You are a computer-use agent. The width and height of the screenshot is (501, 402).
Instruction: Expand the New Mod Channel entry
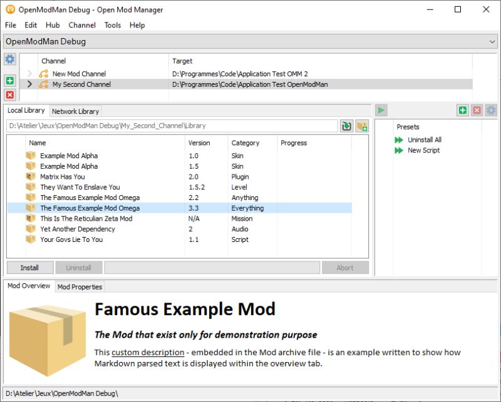click(x=29, y=73)
